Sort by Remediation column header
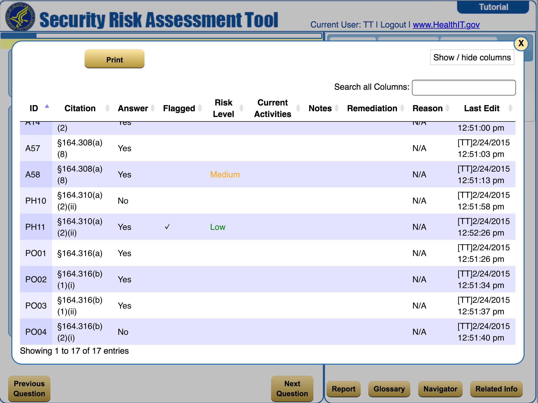 372,108
